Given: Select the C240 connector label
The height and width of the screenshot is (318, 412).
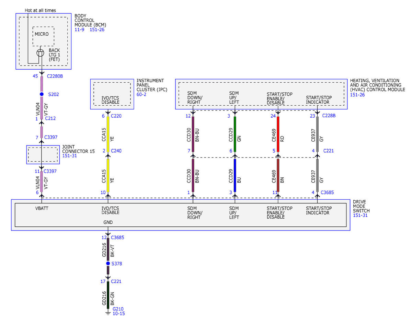Looking at the screenshot, I should coord(116,151).
